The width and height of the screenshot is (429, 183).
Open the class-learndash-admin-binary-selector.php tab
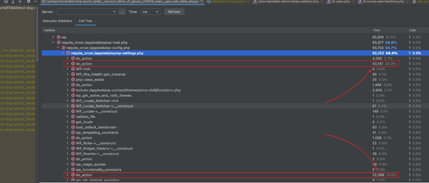[288, 2]
